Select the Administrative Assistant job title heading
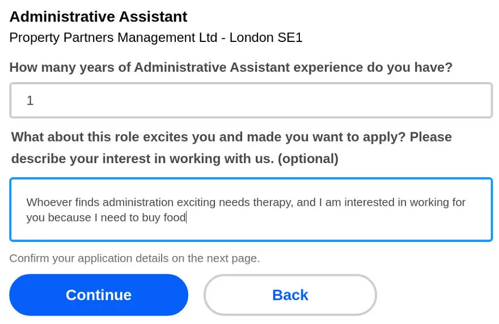Viewport: 499px width, 324px height. (98, 17)
